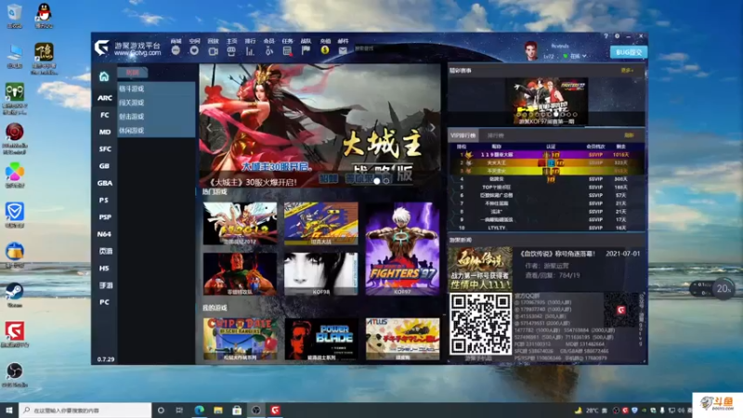The image size is (743, 418).
Task: Select the GBA platform in sidebar
Action: tap(105, 183)
